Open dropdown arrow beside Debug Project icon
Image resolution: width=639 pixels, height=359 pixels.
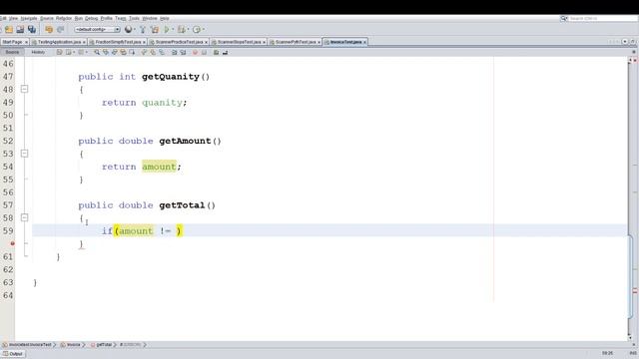click(x=188, y=29)
